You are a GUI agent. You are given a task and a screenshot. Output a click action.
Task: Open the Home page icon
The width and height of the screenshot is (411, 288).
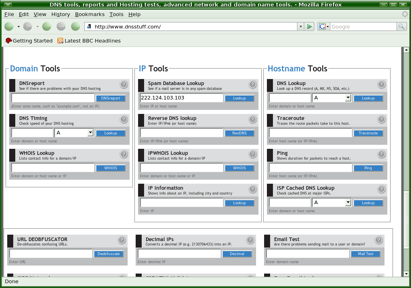[x=75, y=26]
